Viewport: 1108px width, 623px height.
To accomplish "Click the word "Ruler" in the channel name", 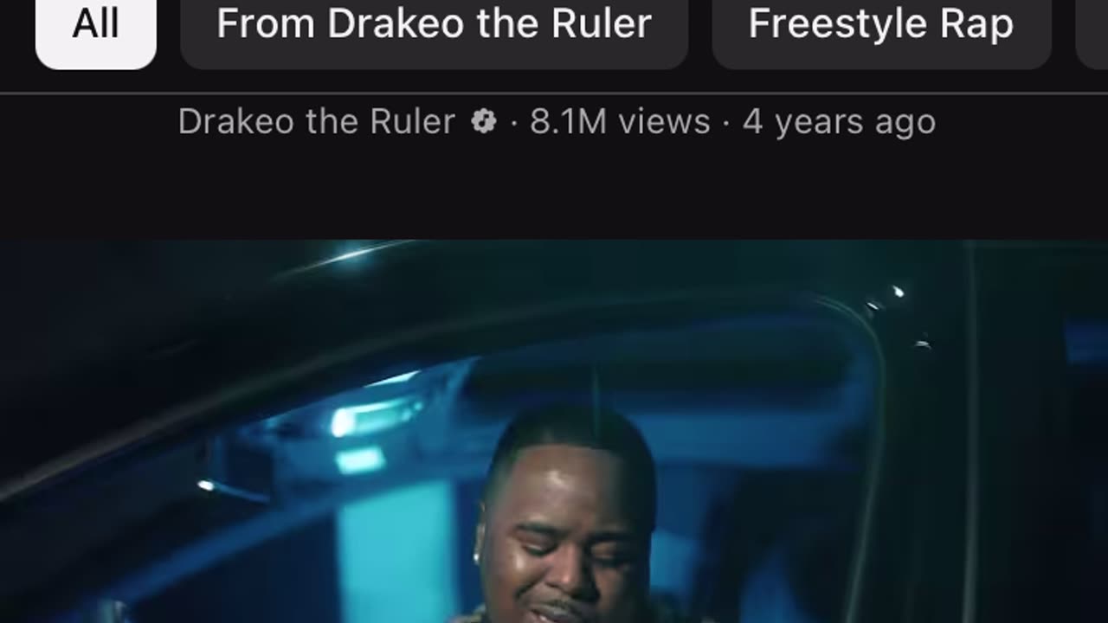I will pos(412,122).
